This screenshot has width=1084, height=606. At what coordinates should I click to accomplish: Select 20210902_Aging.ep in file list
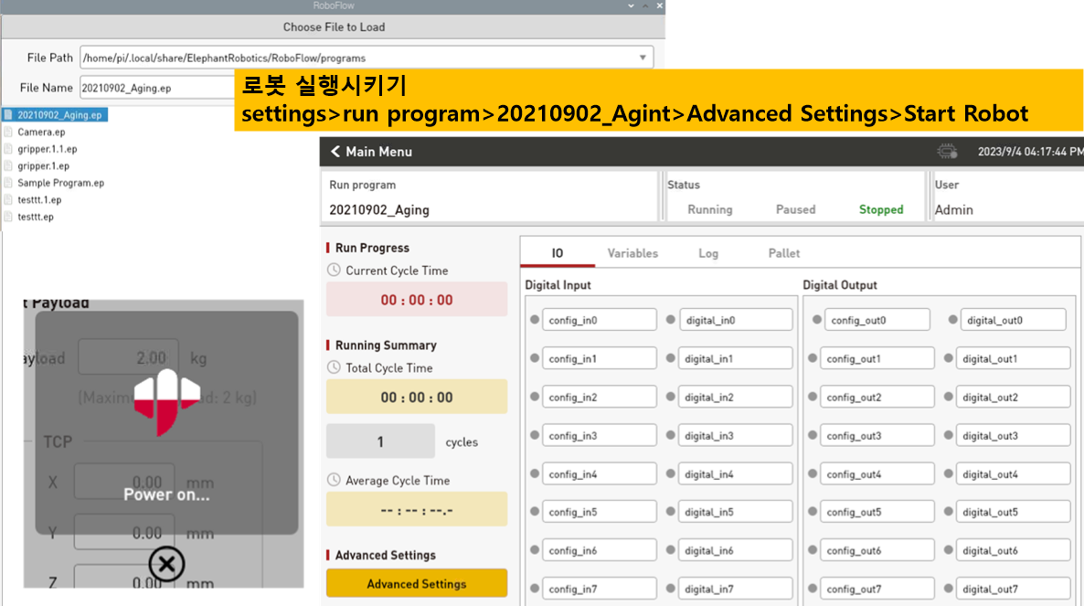[59, 114]
